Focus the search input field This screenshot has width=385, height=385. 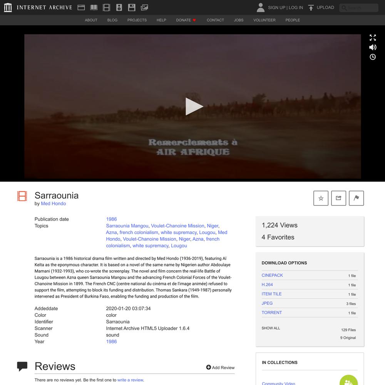tap(359, 8)
